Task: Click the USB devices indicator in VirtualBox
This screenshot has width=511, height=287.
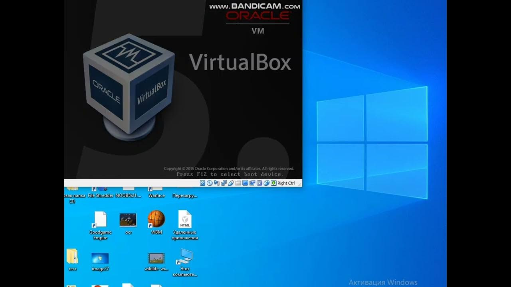Action: 231,183
